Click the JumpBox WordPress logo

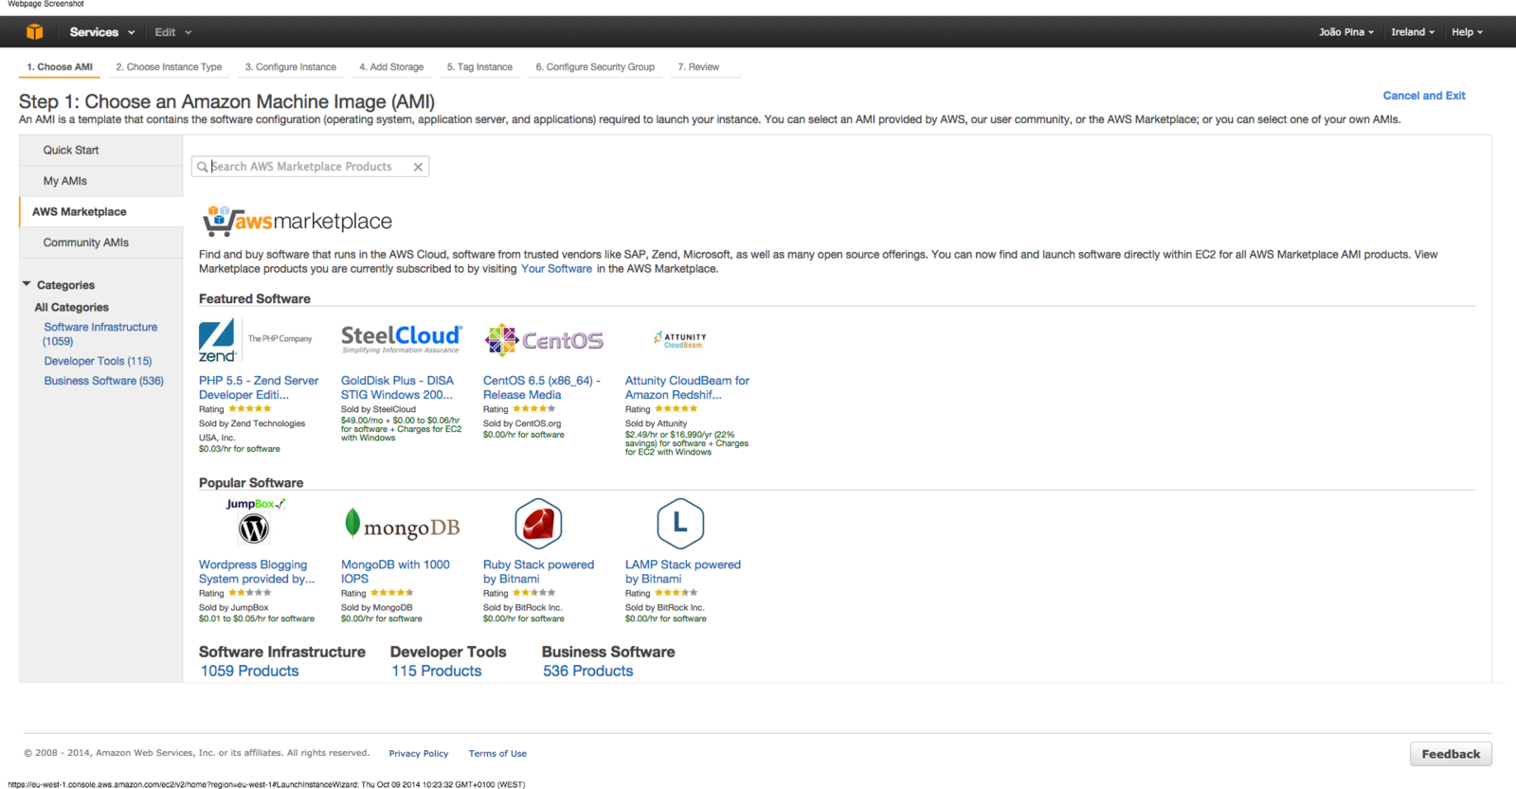(255, 521)
